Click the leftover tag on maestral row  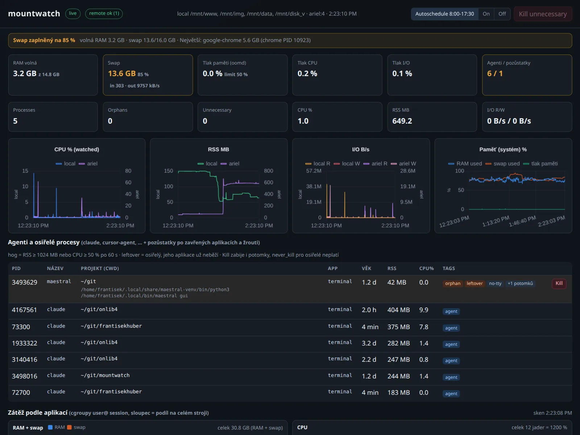point(475,283)
